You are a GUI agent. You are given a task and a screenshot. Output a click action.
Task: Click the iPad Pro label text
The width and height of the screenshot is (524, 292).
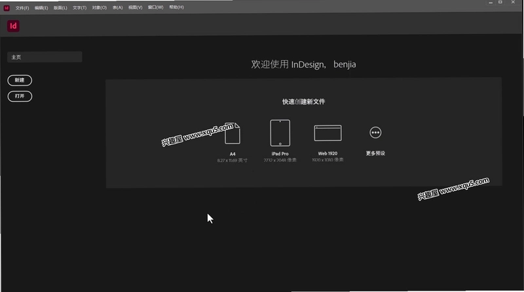point(280,154)
